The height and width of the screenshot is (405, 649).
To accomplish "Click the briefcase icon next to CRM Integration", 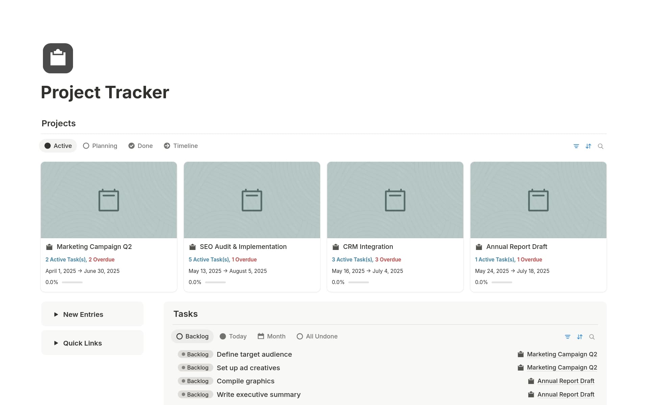I will click(x=335, y=247).
